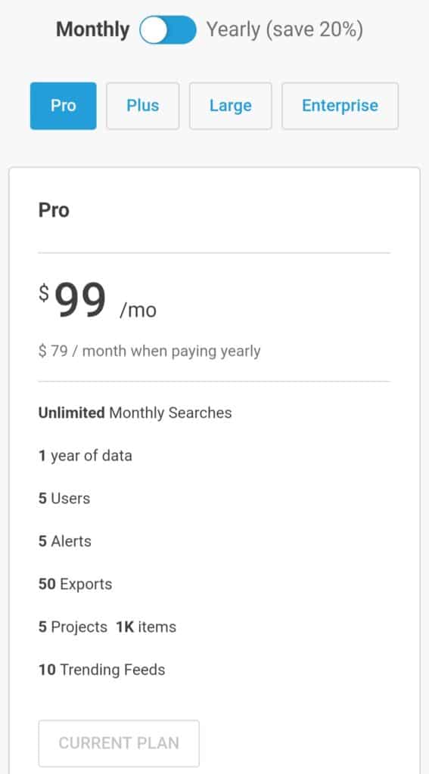This screenshot has width=429, height=774.
Task: Click the CURRENT PLAN button
Action: pyautogui.click(x=119, y=743)
